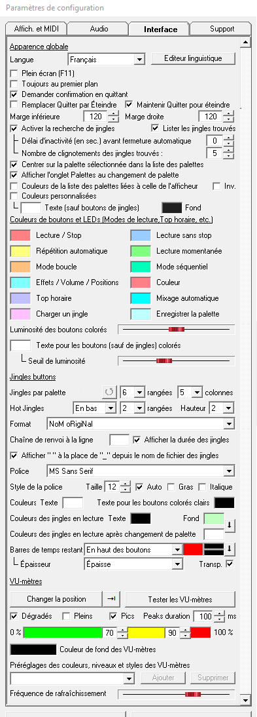Enable the Plein écran (F11) checkbox
Screen dimensions: 257x717
[x=14, y=73]
